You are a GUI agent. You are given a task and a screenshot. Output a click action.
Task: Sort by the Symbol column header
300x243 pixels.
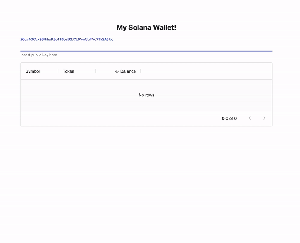(x=33, y=71)
